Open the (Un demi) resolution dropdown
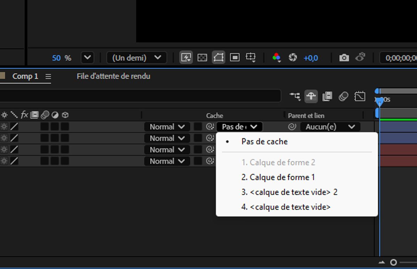 (x=137, y=58)
